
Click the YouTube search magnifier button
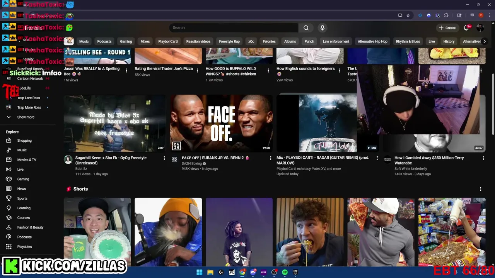point(306,28)
